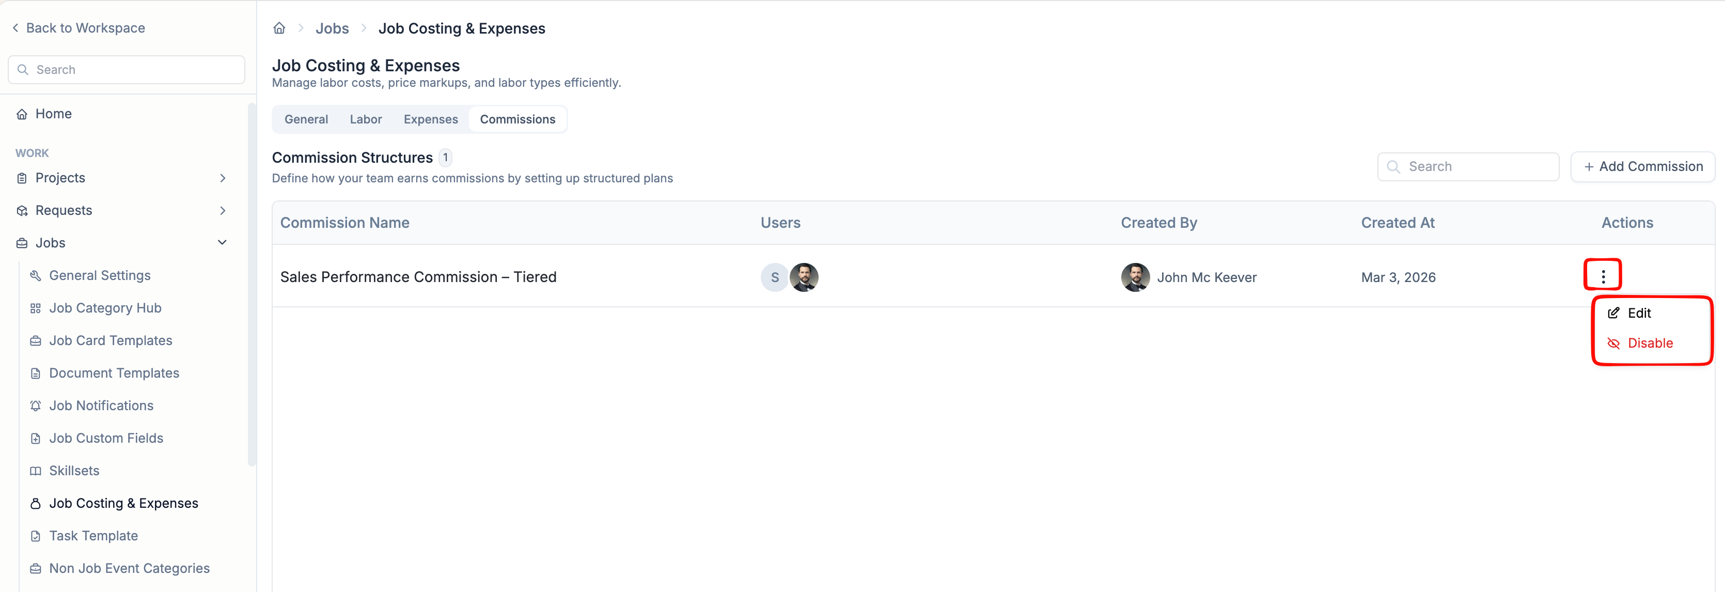Click the Back to Workspace arrow

[x=15, y=27]
